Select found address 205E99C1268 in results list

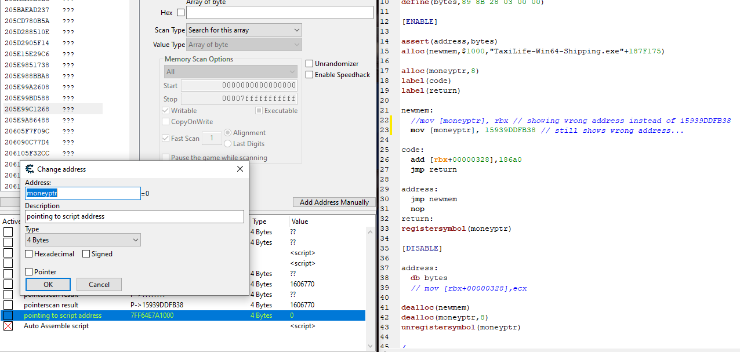coord(27,109)
